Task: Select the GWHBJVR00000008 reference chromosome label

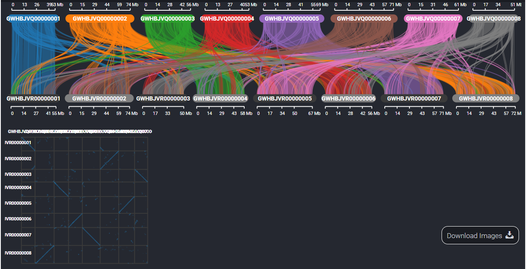Action: point(486,99)
